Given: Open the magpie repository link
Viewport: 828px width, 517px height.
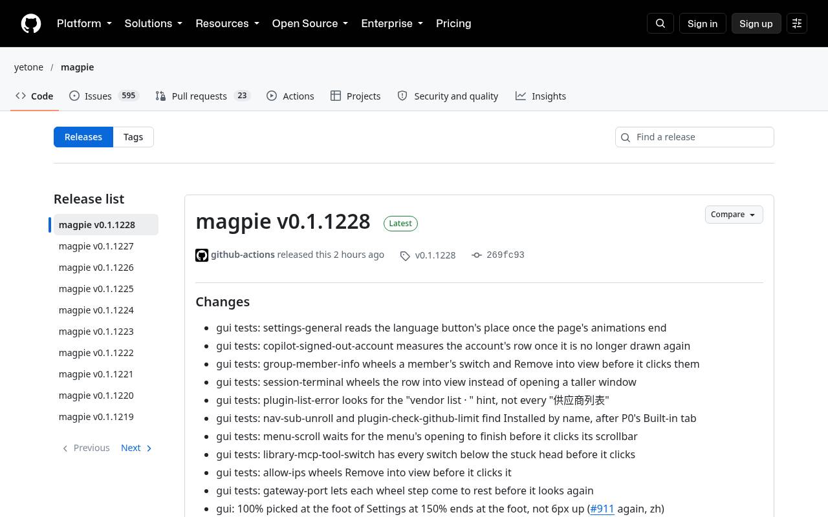Looking at the screenshot, I should point(78,67).
